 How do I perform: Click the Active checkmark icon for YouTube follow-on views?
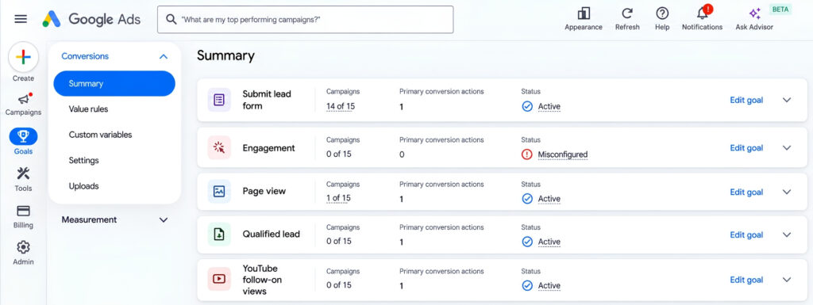[527, 285]
